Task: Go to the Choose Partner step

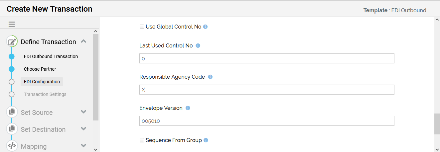Action: point(40,69)
